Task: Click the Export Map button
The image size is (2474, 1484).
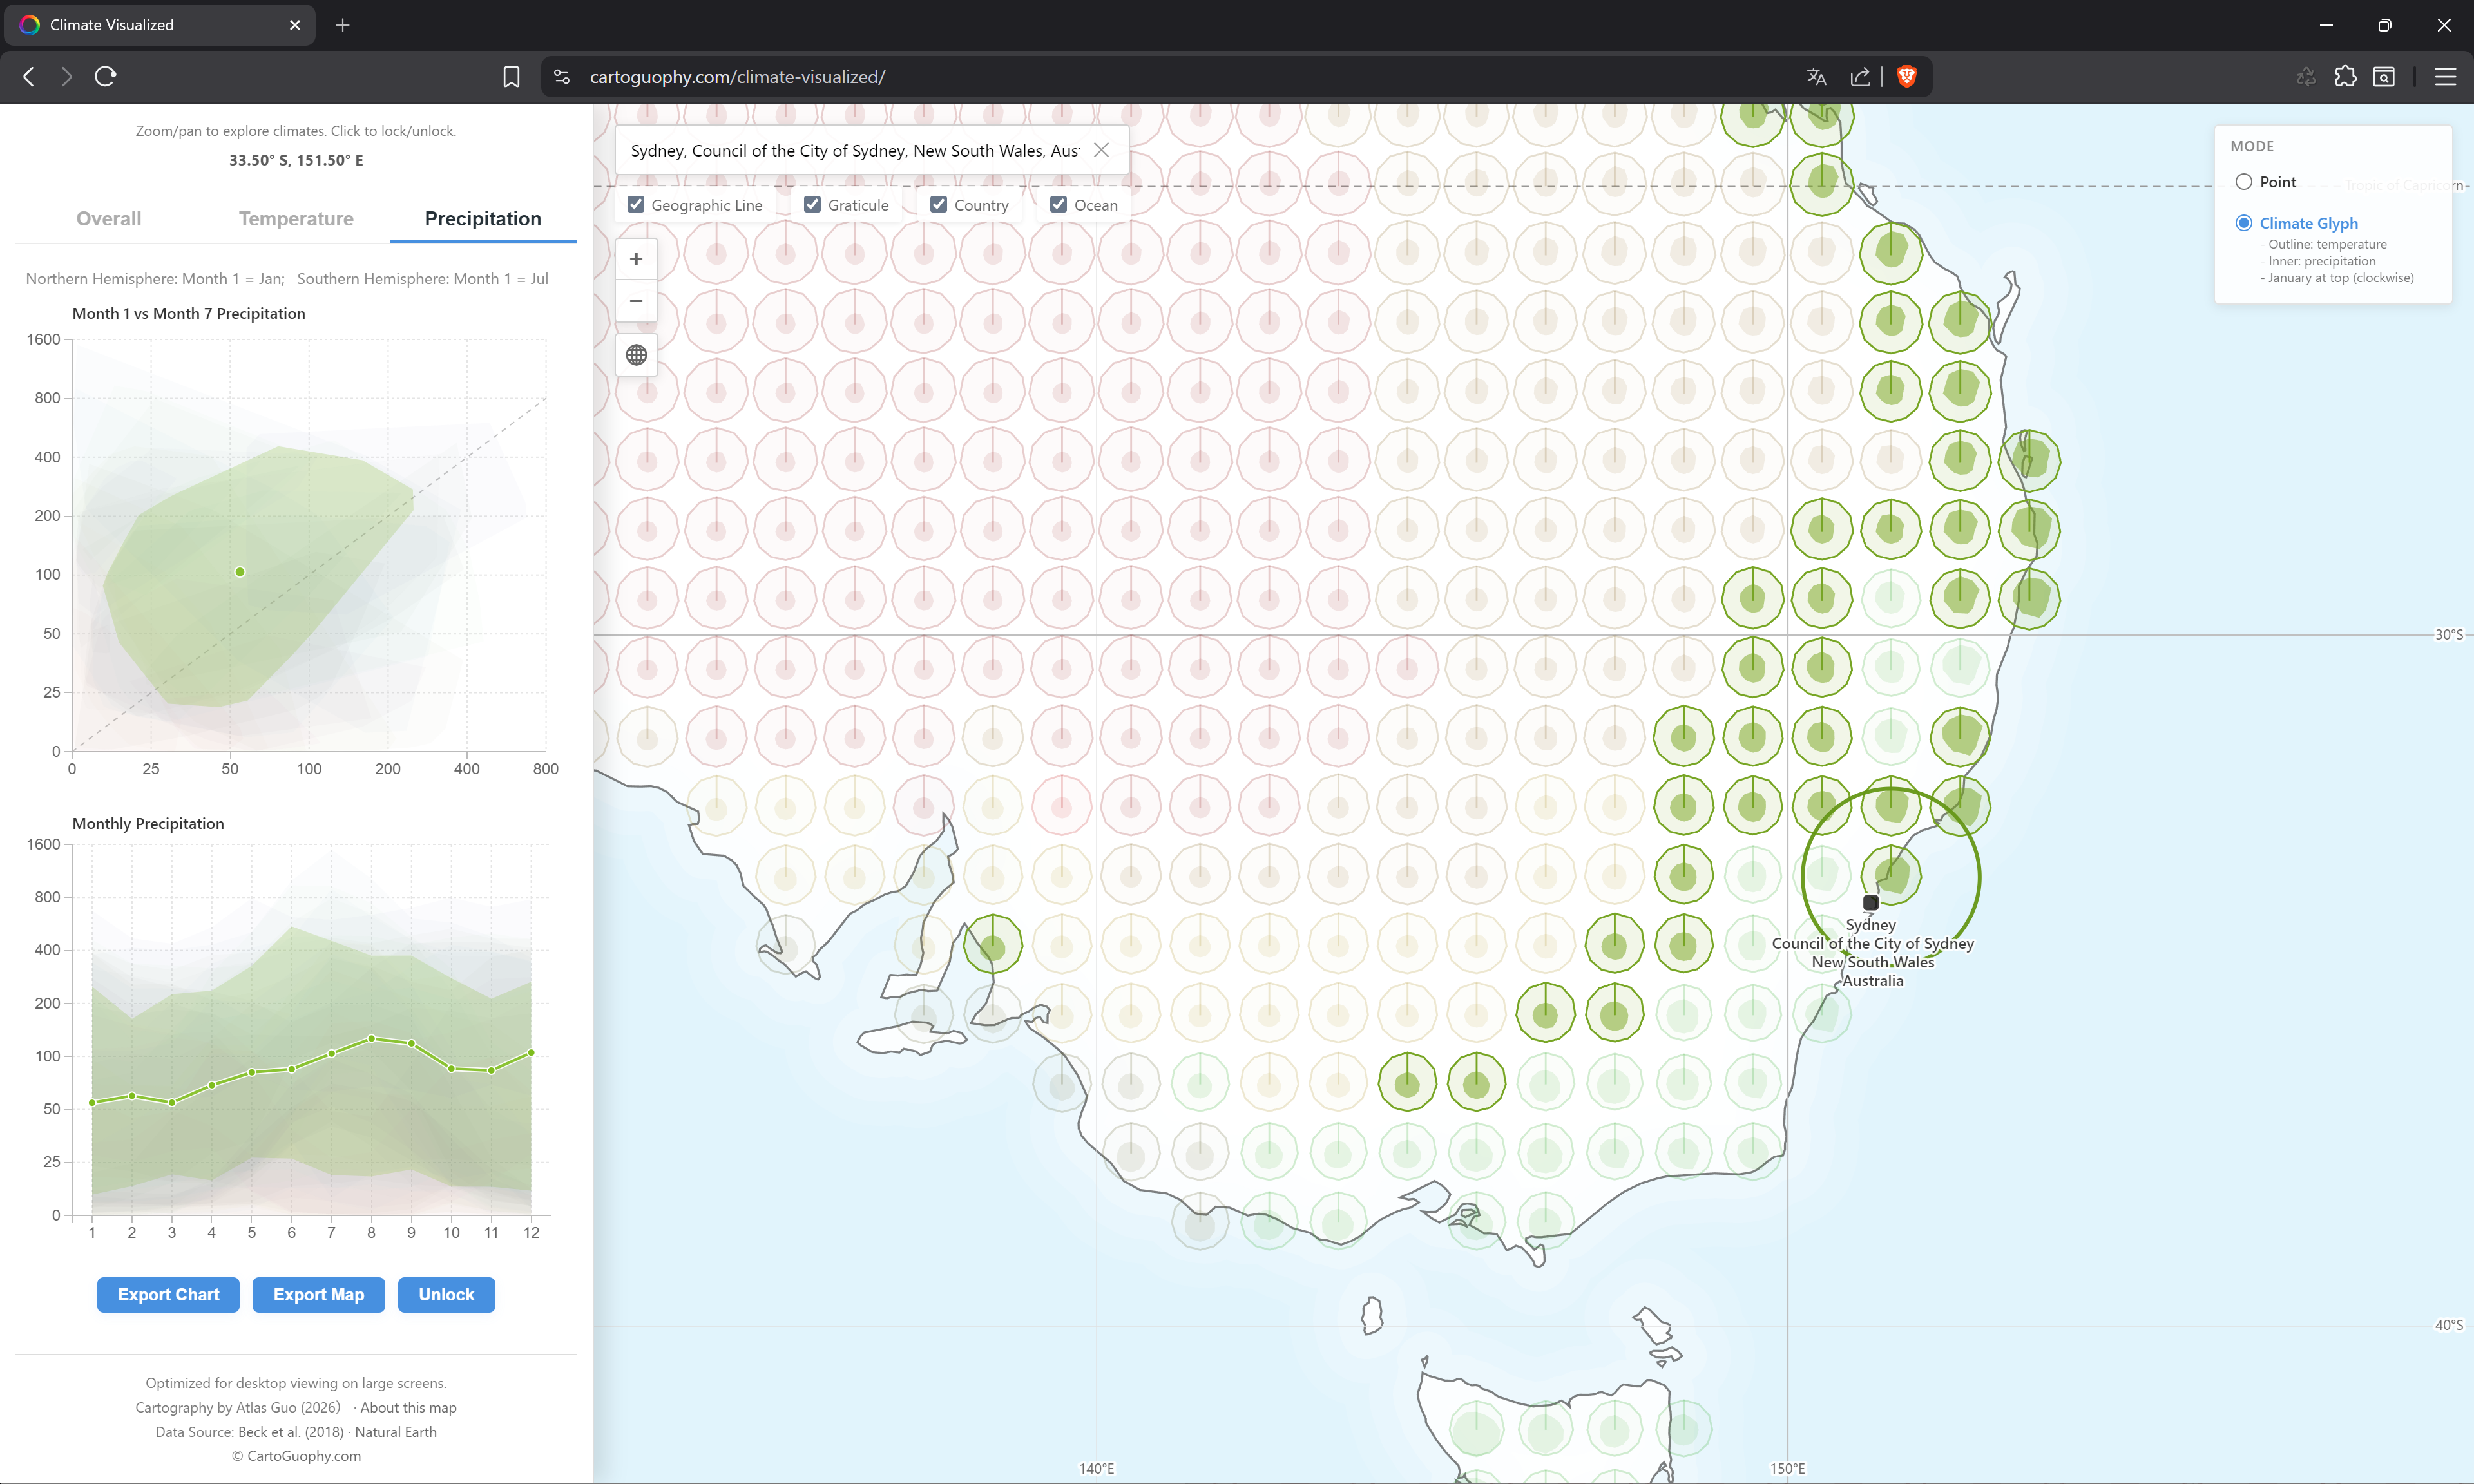Action: point(318,1294)
